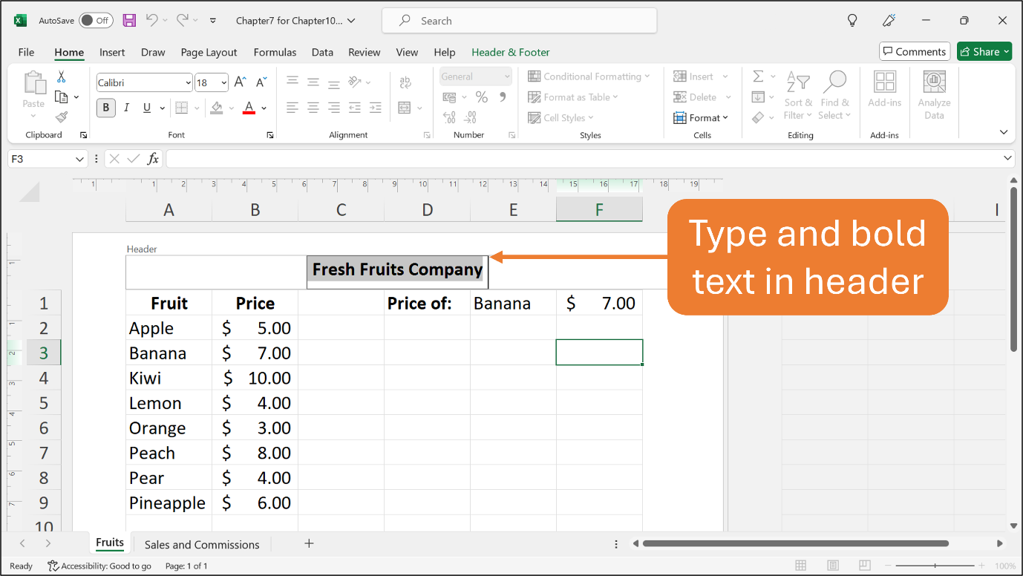Viewport: 1023px width, 576px height.
Task: Switch to Page Layout view icon
Action: pyautogui.click(x=833, y=566)
